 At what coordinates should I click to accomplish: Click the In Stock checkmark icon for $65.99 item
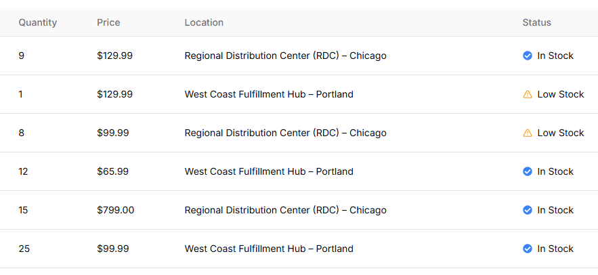(528, 171)
